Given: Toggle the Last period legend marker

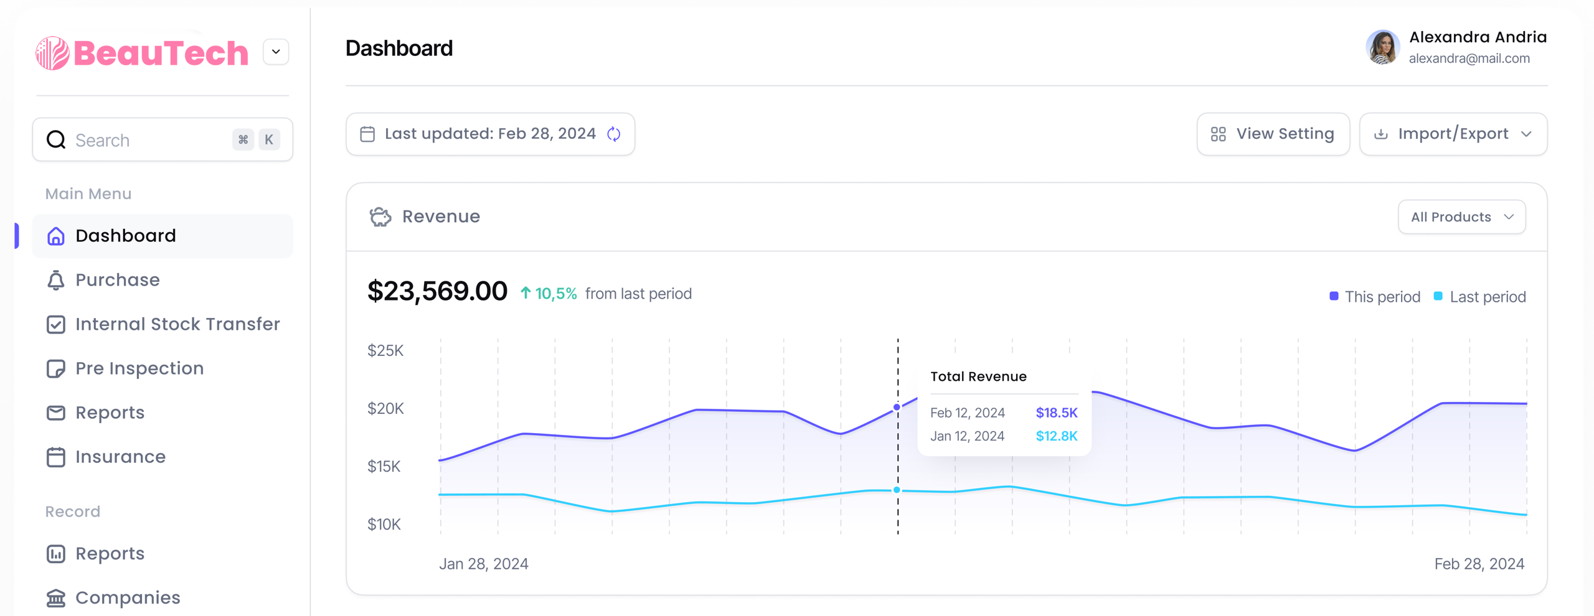Looking at the screenshot, I should 1438,296.
